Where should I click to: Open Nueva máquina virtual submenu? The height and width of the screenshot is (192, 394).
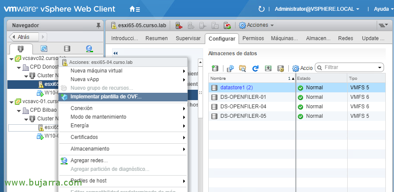pos(123,71)
